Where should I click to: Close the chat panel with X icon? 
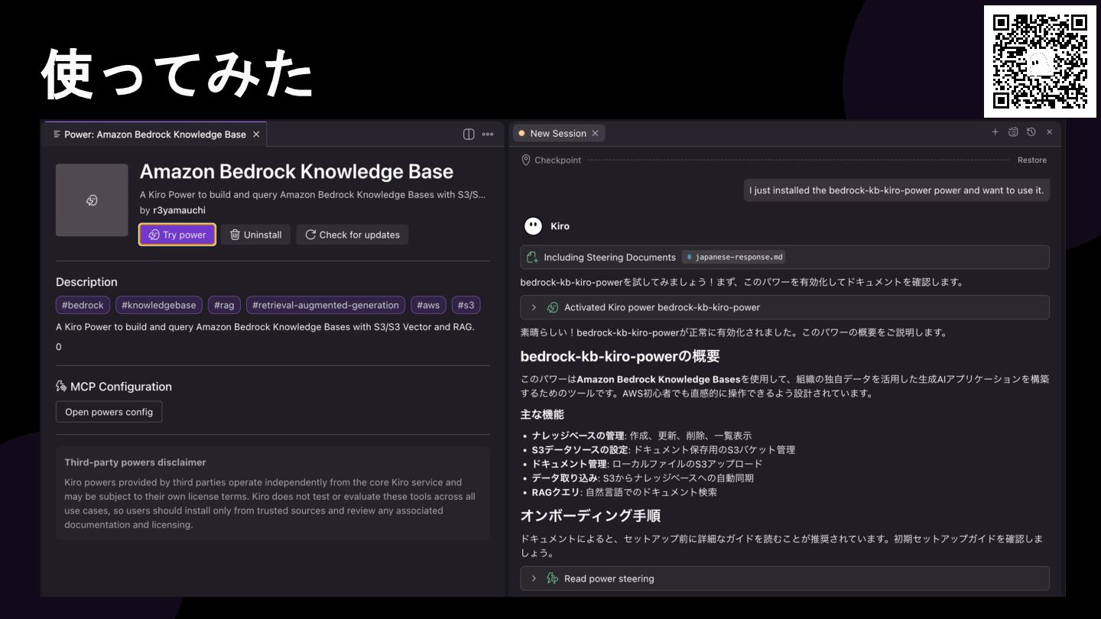pos(1050,132)
